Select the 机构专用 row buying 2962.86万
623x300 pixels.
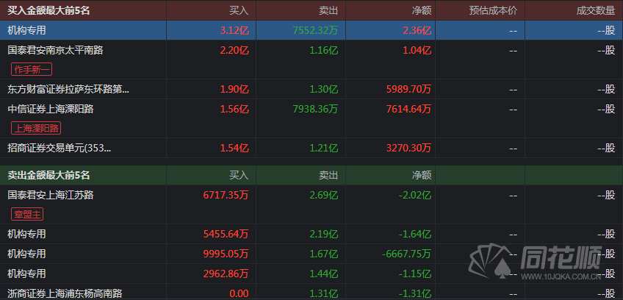[x=26, y=273]
